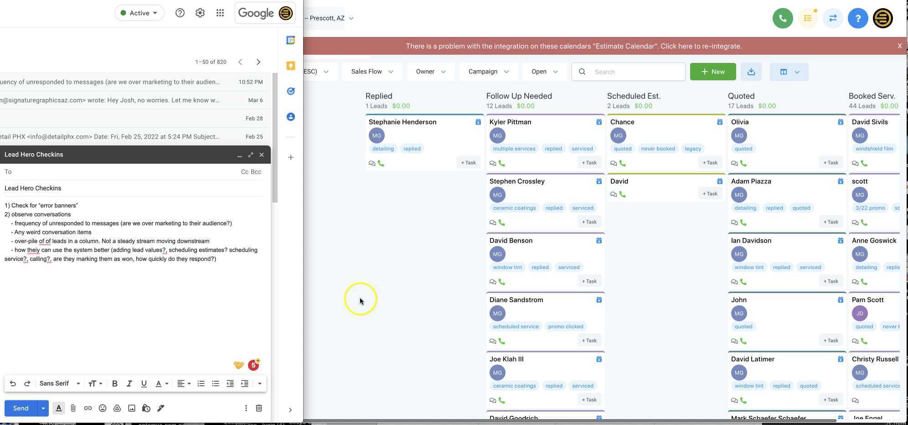Open Google Tasks side panel icon

click(x=291, y=91)
